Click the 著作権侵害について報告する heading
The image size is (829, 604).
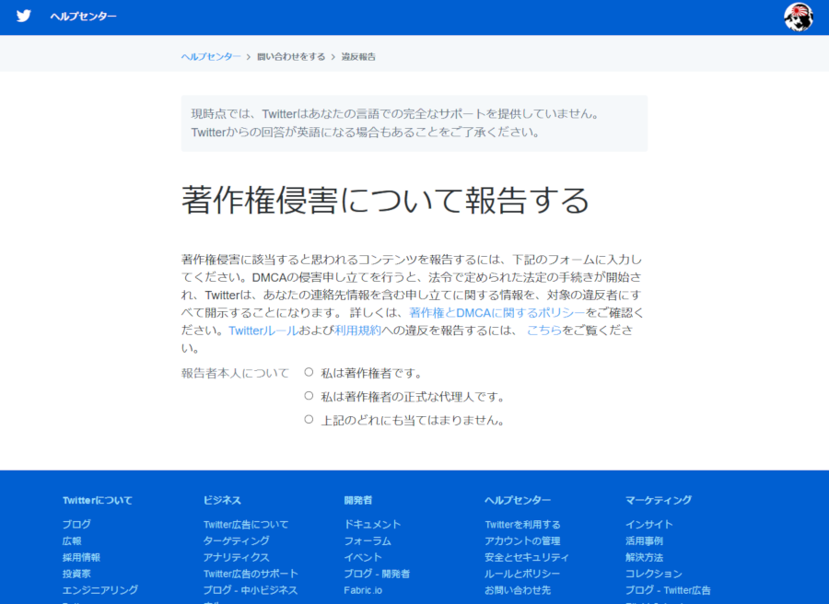pyautogui.click(x=385, y=200)
